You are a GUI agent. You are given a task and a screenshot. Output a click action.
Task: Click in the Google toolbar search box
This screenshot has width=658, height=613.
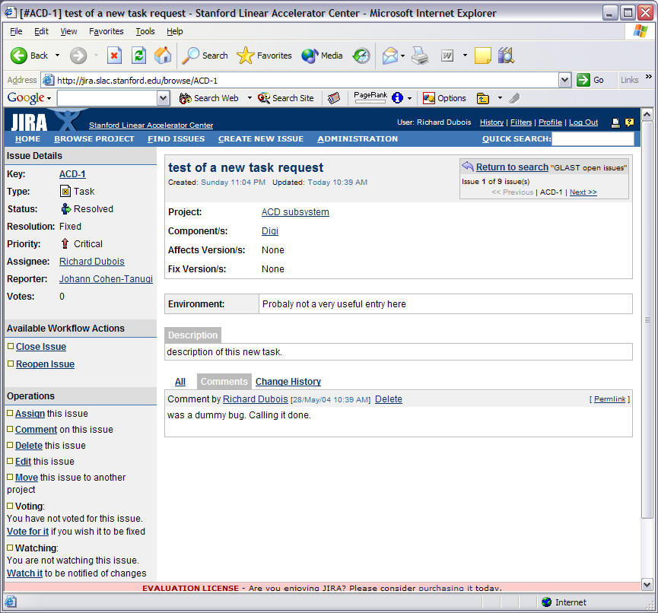tap(107, 98)
